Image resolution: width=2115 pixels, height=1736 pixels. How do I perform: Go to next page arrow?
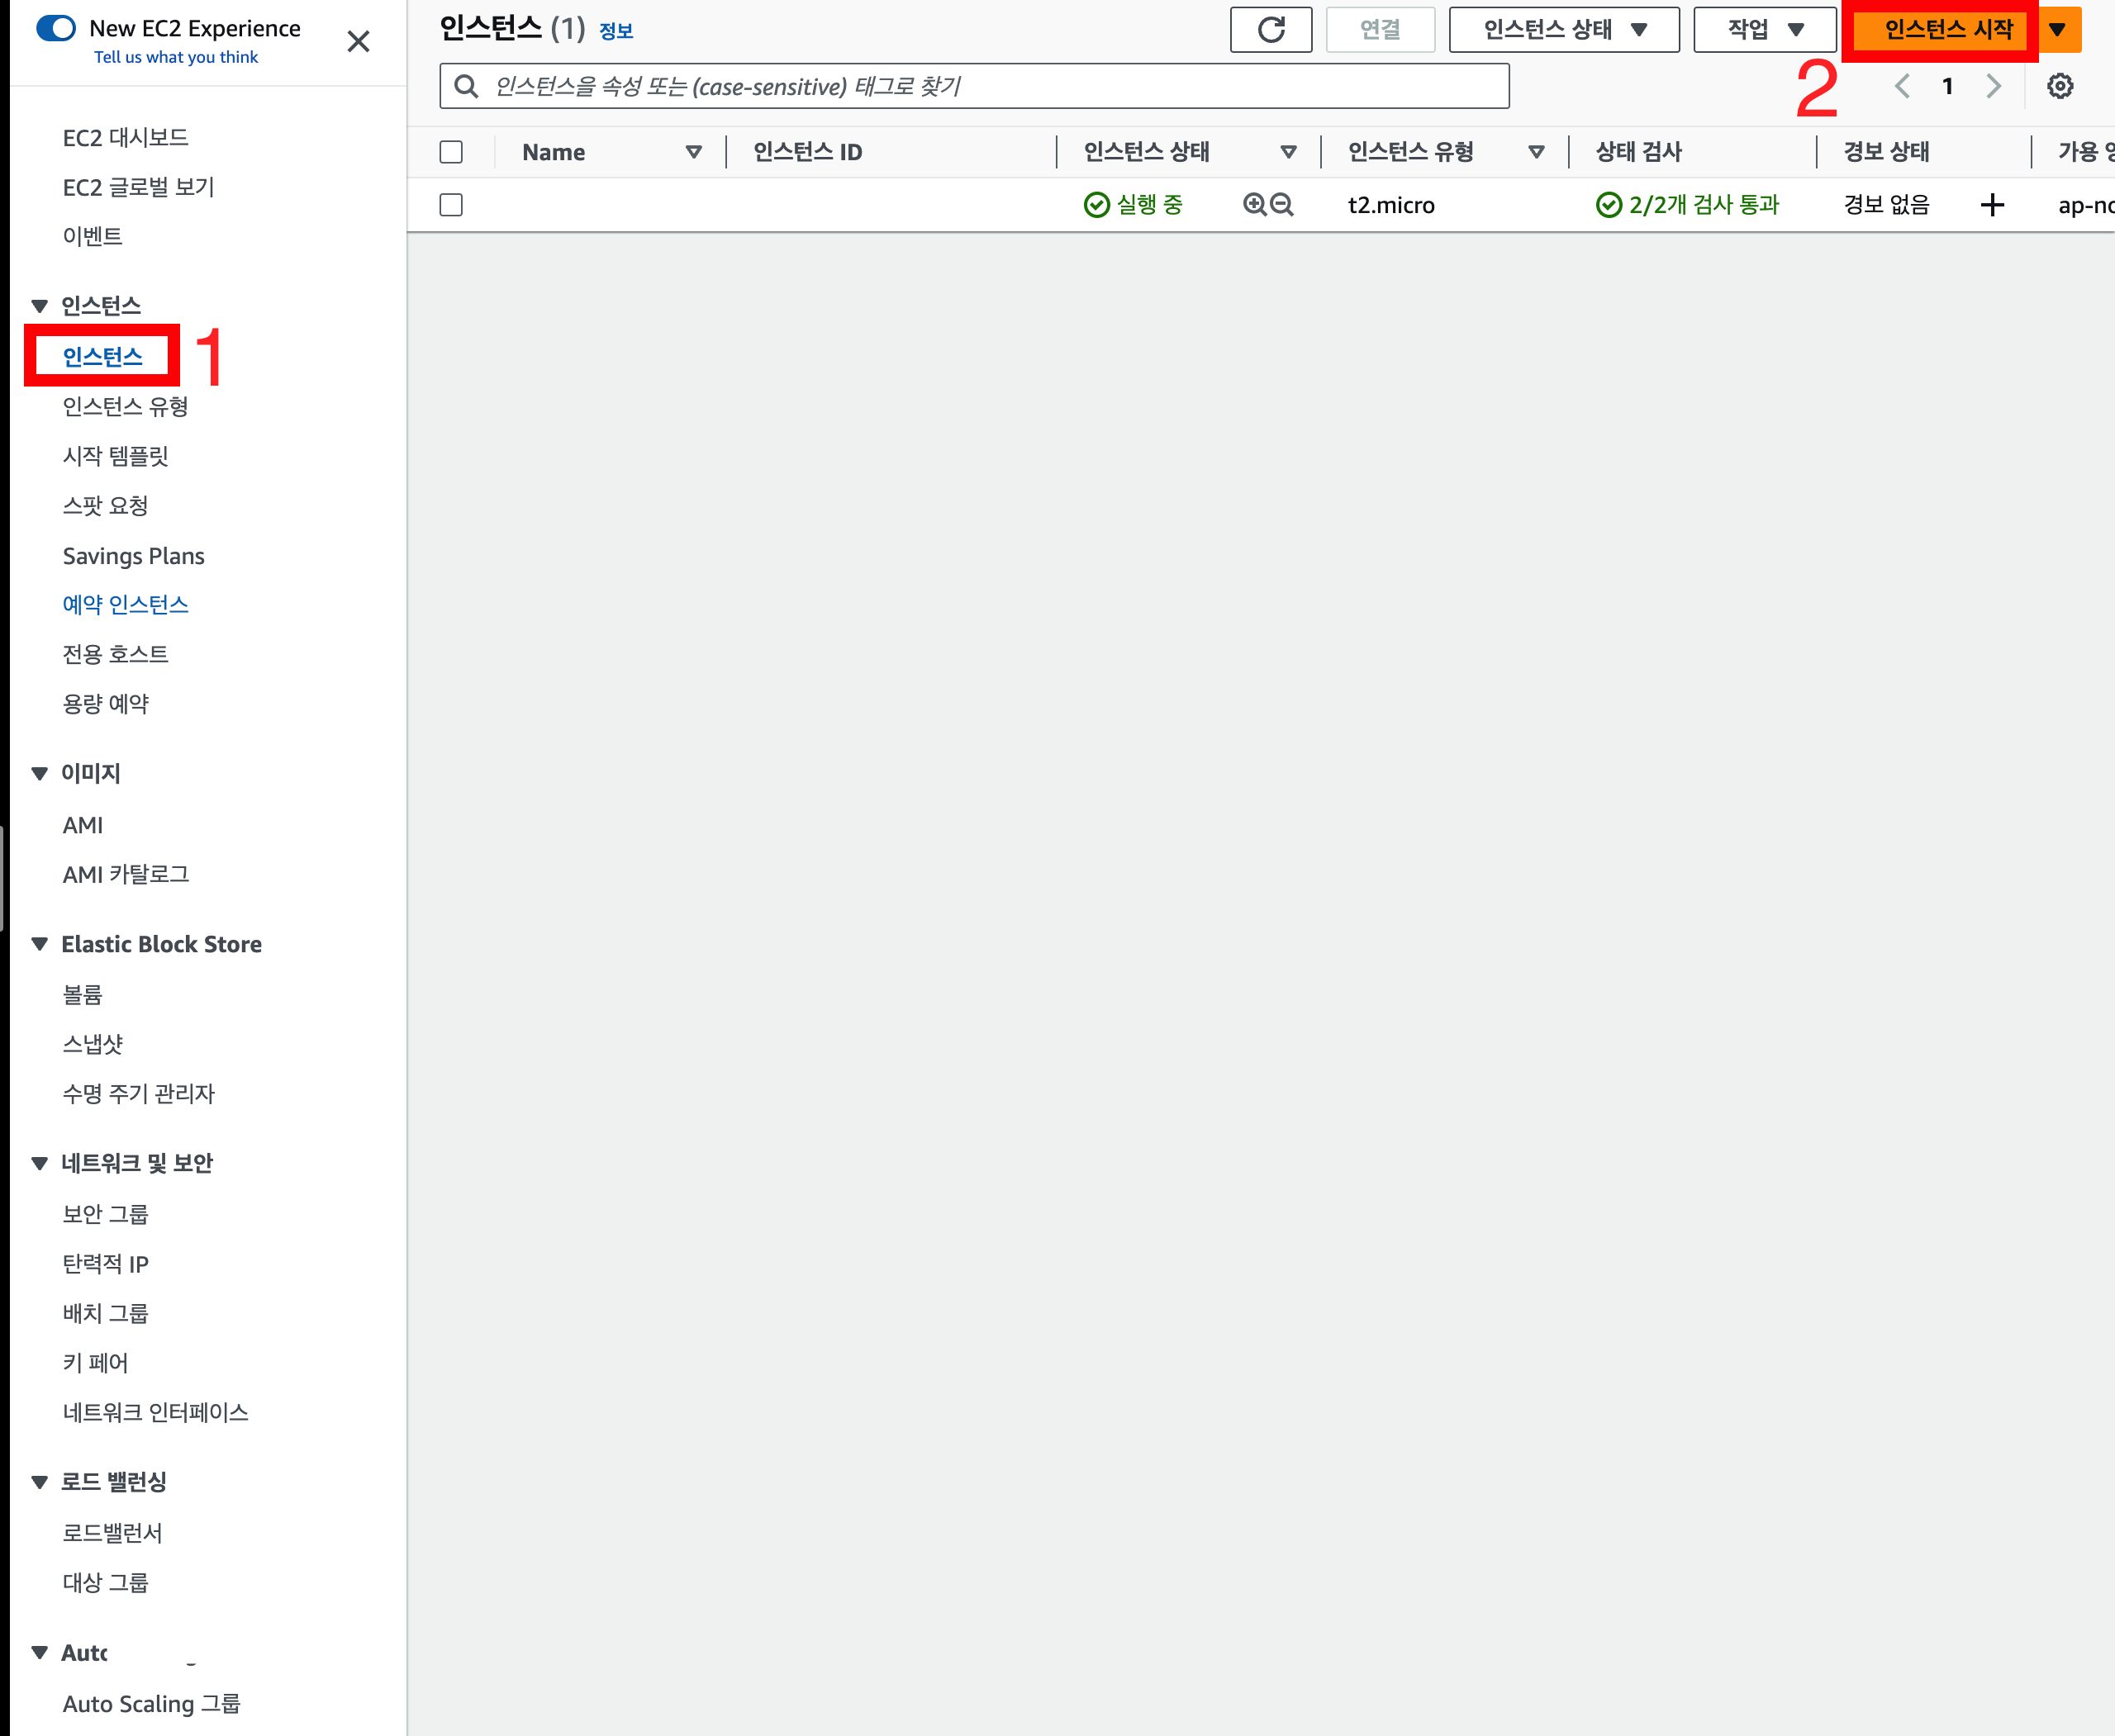click(1993, 86)
